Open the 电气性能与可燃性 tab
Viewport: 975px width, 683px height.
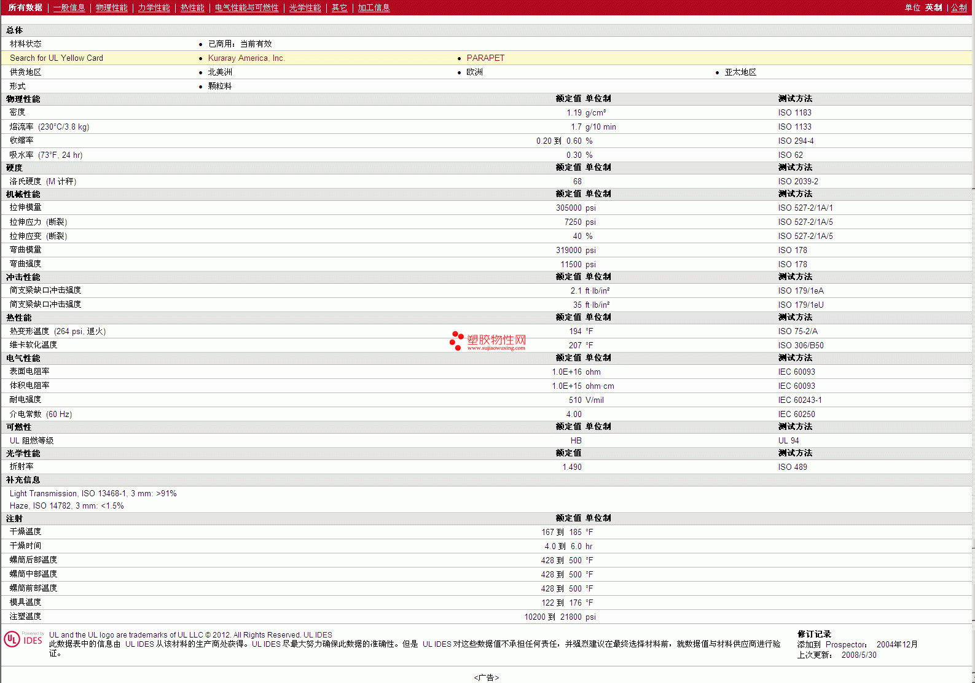[247, 7]
